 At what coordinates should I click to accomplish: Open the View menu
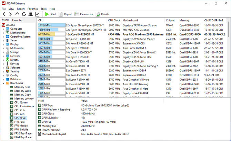[x=11, y=9]
